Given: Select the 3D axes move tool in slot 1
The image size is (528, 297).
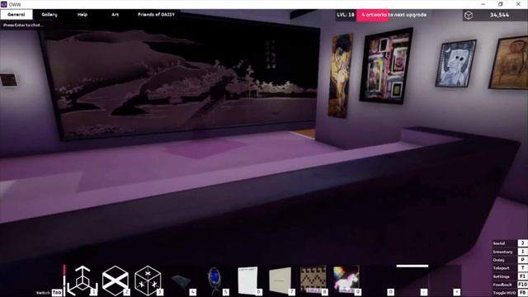Looking at the screenshot, I should coord(82,280).
